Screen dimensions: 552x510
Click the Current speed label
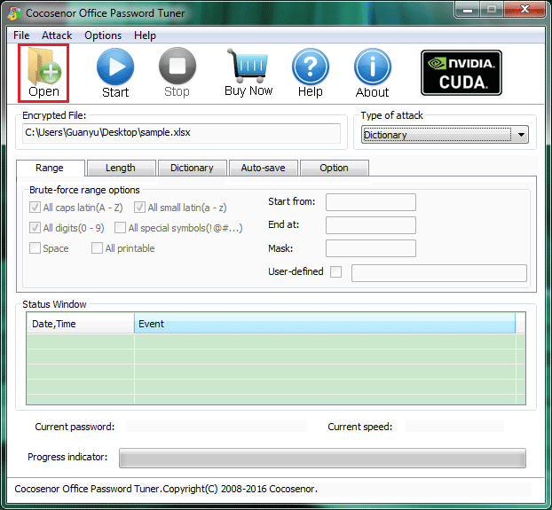click(x=359, y=427)
